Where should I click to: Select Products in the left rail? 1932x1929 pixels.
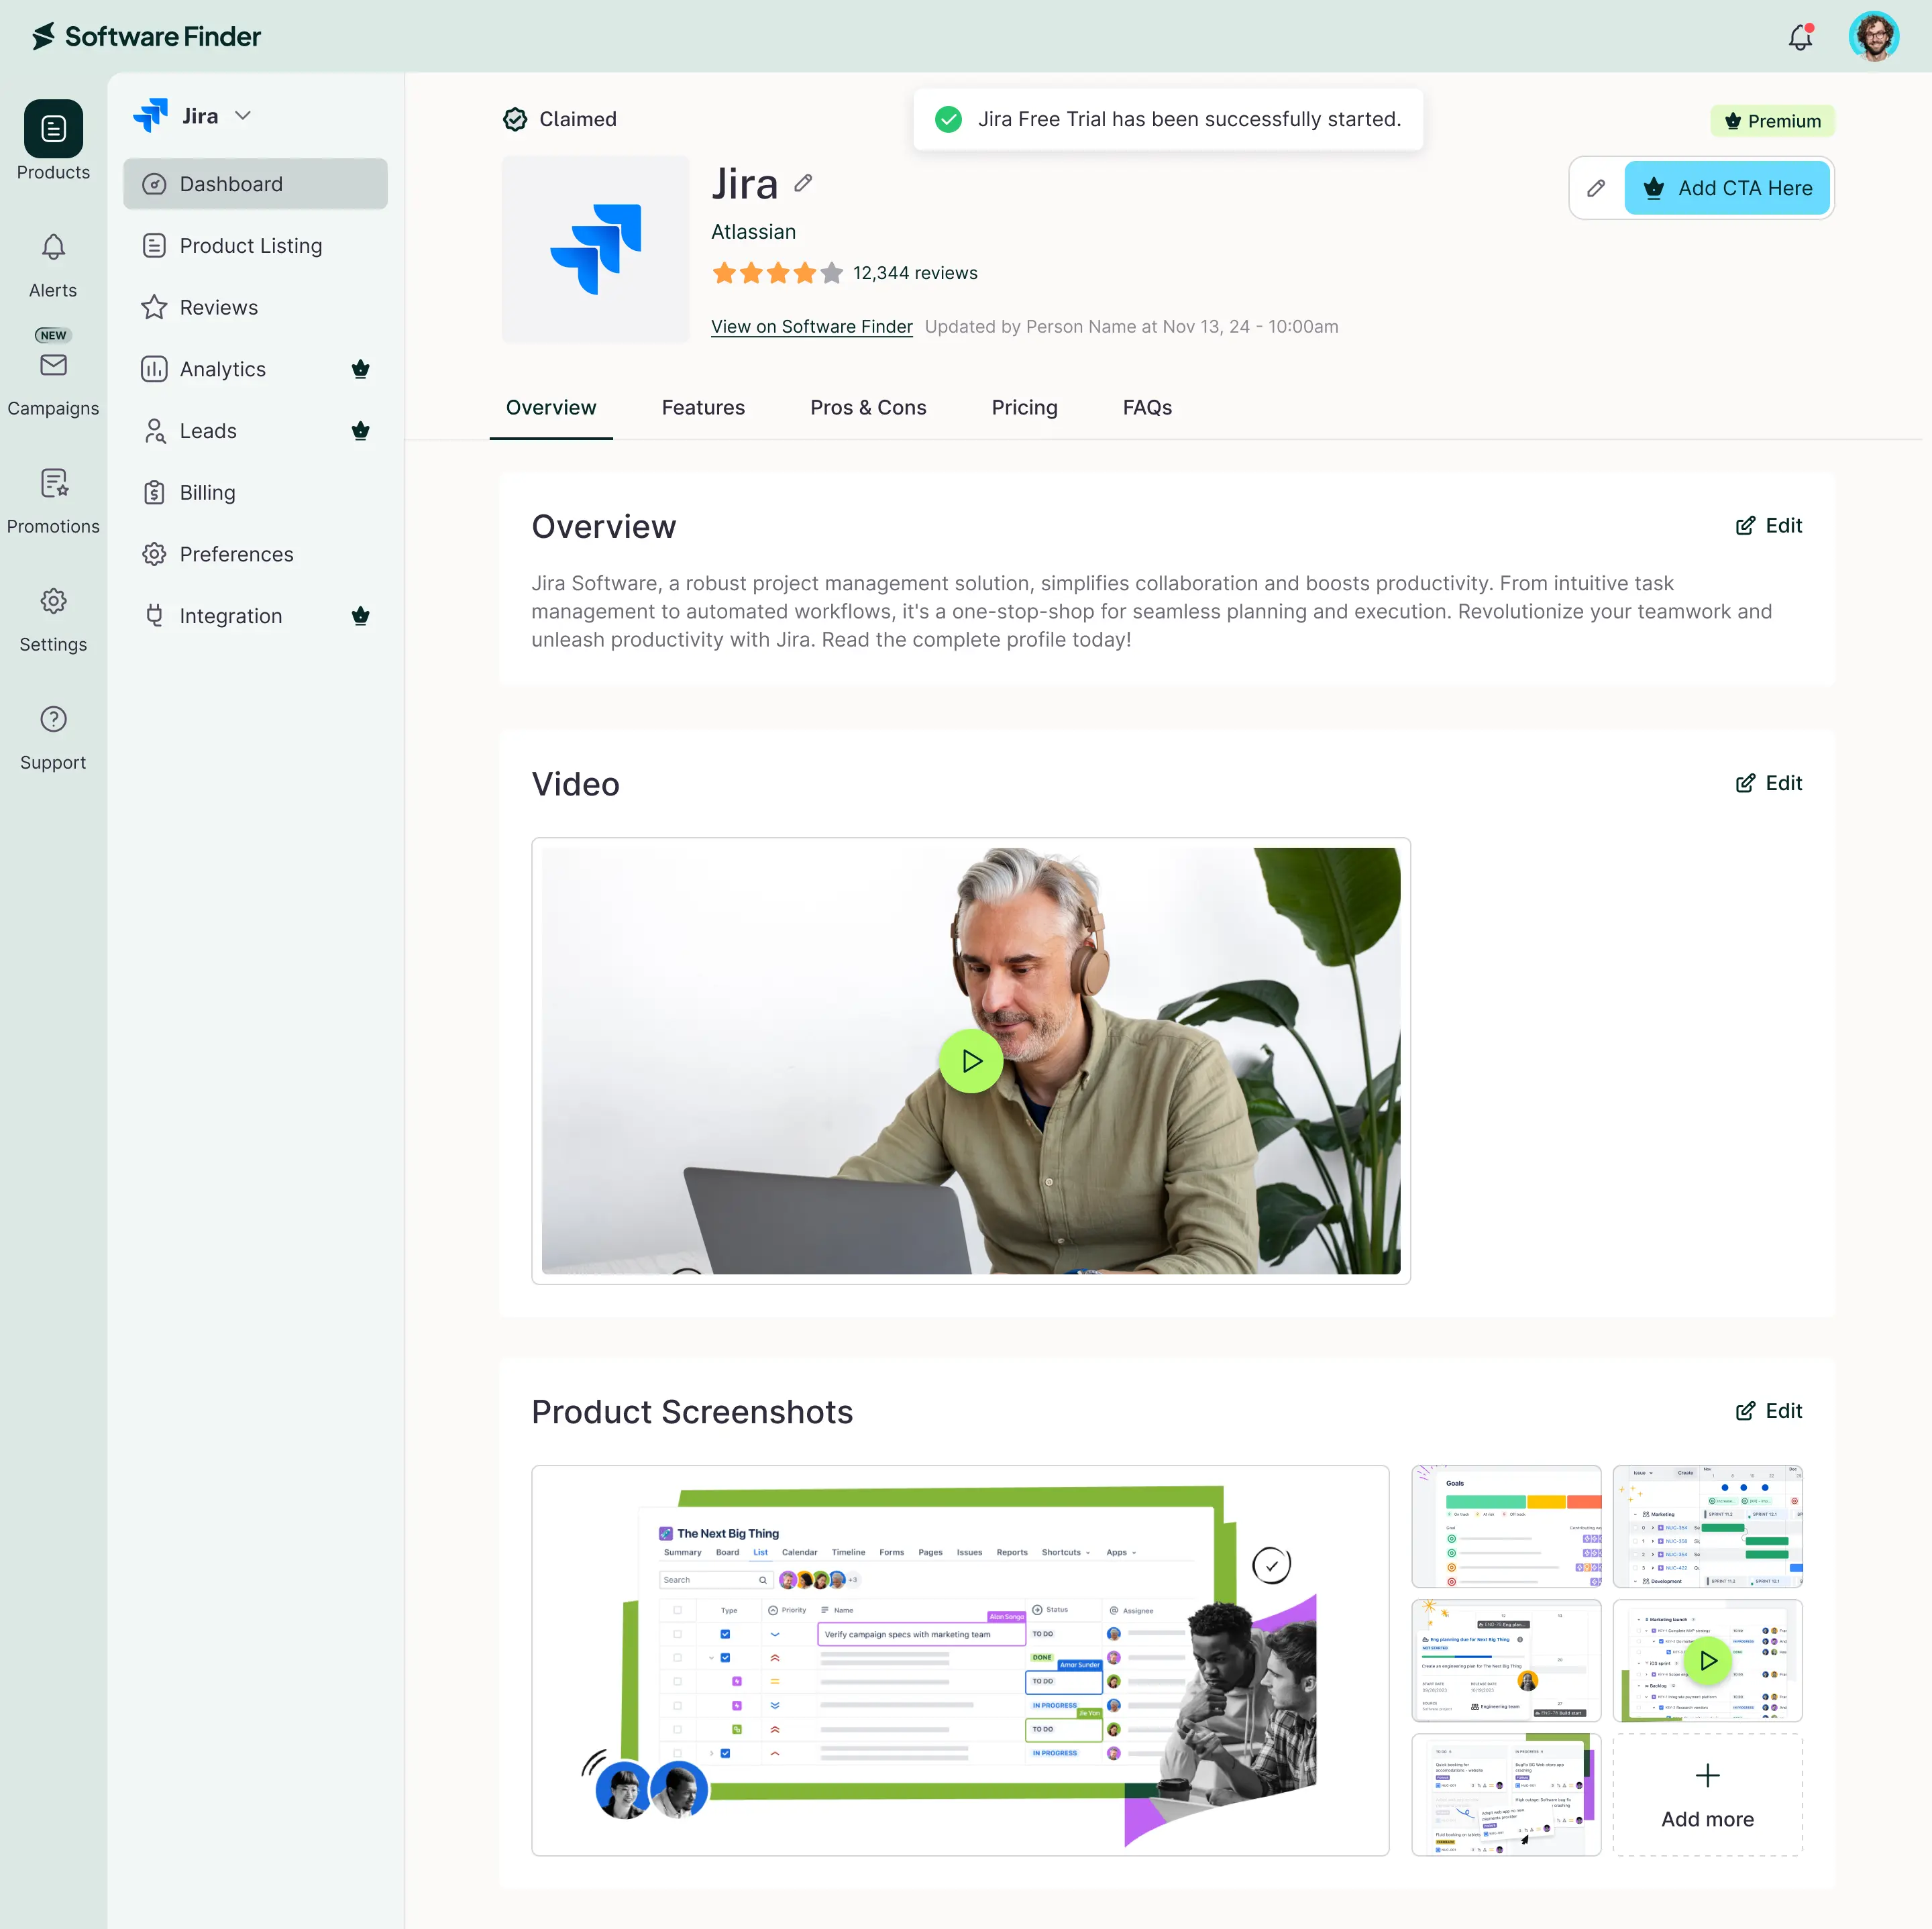53,141
